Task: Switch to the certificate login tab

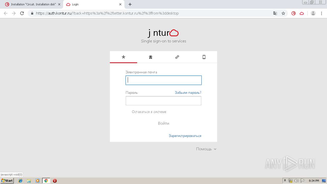Action: [x=150, y=57]
